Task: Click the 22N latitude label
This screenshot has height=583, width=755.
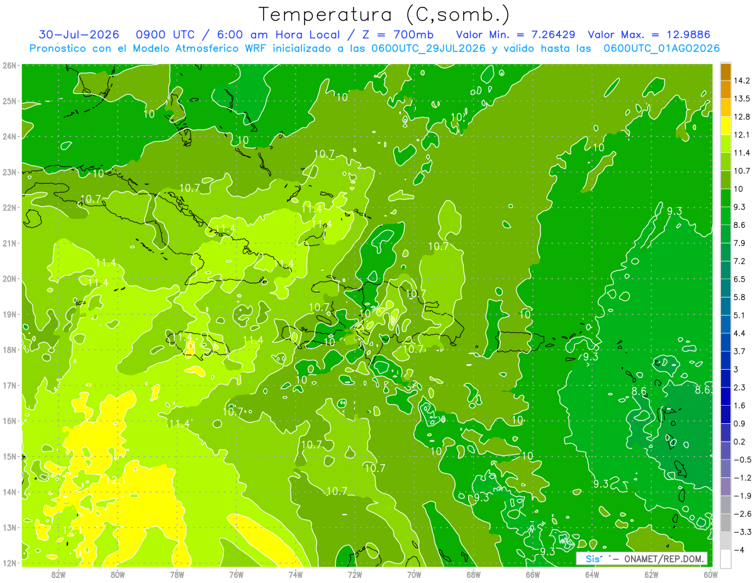Action: click(9, 208)
